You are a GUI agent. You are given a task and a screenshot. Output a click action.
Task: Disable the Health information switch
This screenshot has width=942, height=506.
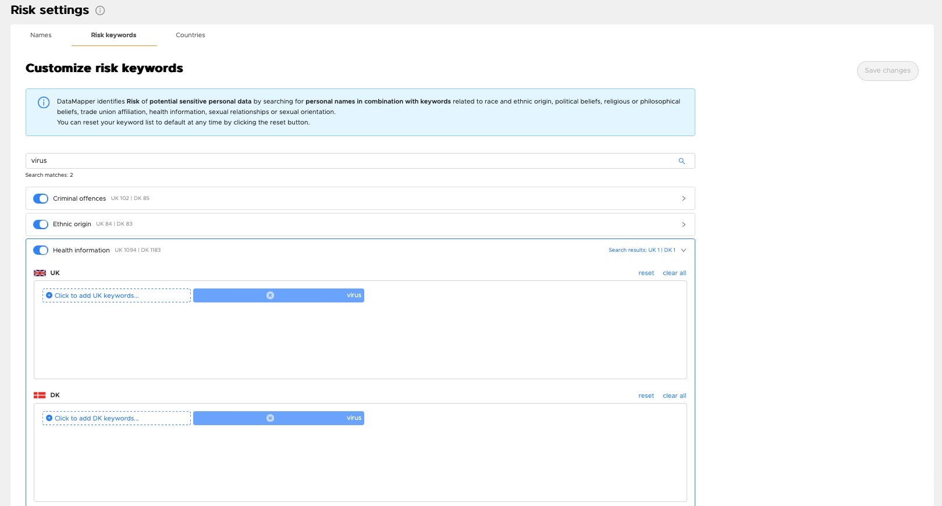click(x=41, y=250)
